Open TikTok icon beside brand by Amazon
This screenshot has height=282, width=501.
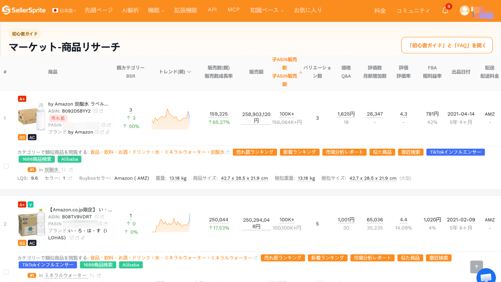108,132
